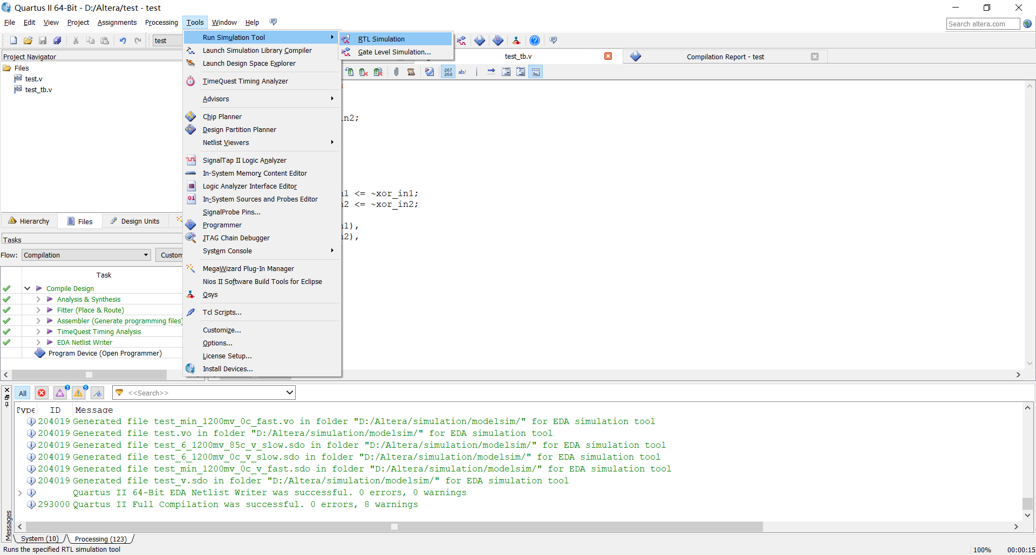Expand the Netlist Viewers submenu

(226, 142)
